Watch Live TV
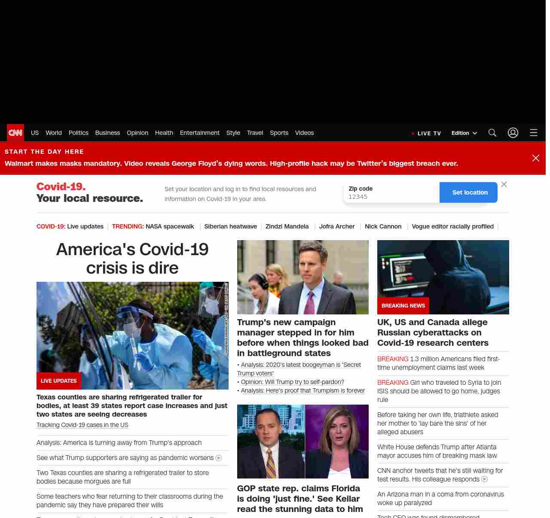The image size is (550, 518). tap(427, 133)
